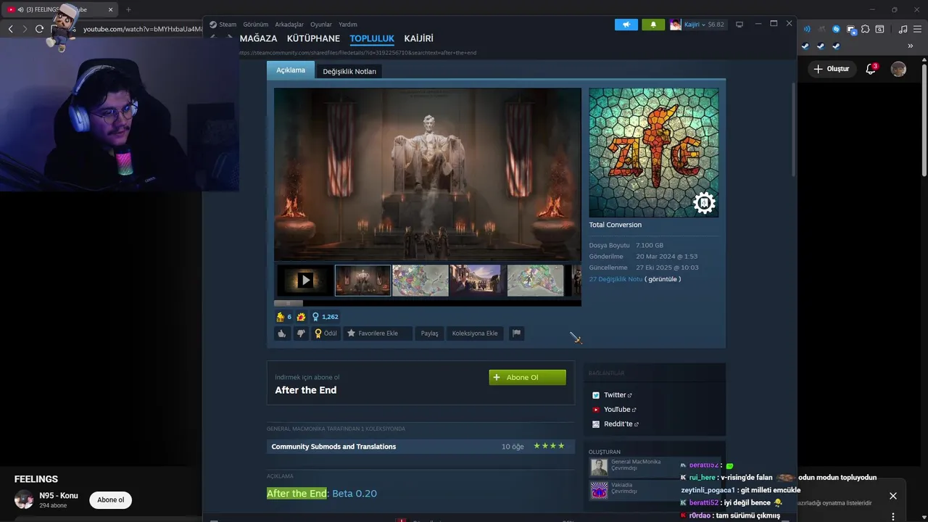Show more bookmarks double chevron

coord(910,46)
